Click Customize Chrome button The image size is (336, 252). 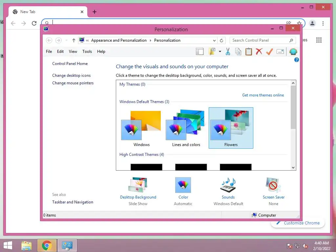(x=298, y=223)
